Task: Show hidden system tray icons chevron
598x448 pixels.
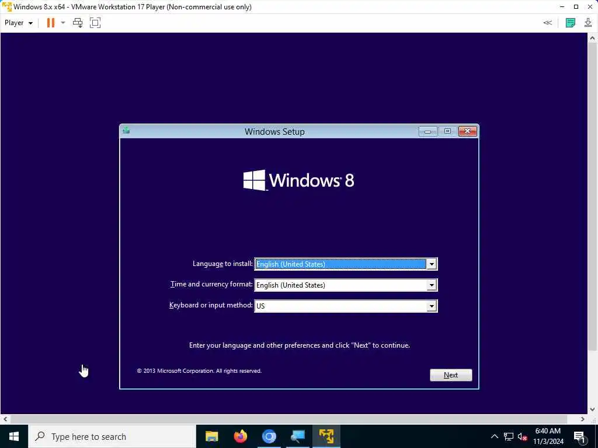Action: click(494, 436)
